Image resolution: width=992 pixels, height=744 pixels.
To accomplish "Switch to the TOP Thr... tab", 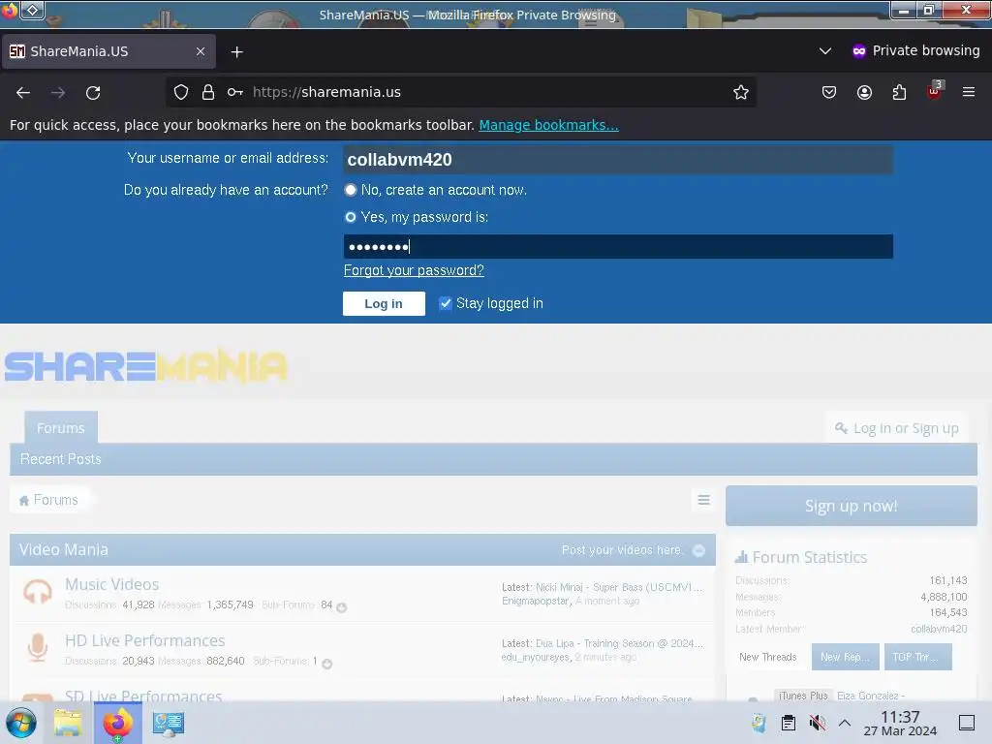I will (x=918, y=657).
